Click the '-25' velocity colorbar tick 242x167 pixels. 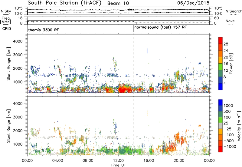227,129
